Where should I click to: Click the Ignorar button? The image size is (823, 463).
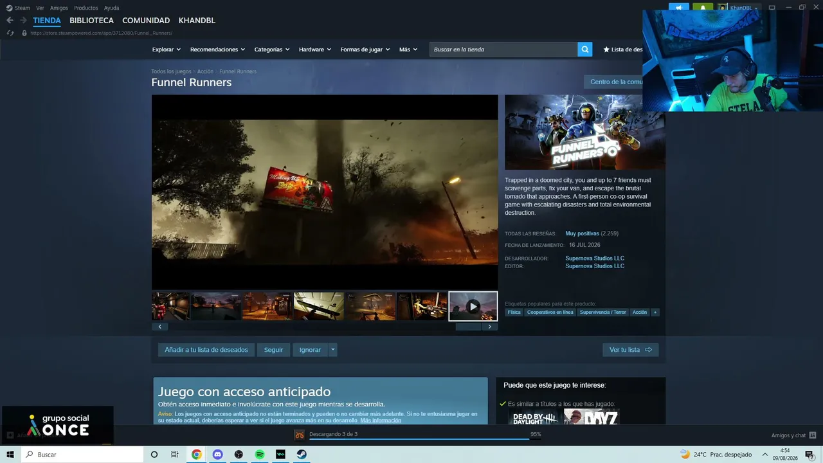pos(310,350)
